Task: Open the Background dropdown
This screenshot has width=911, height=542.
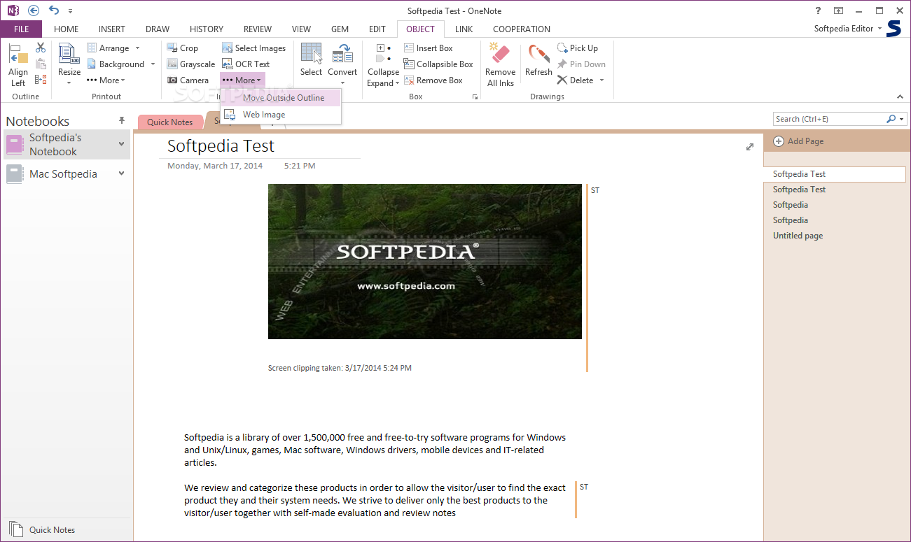Action: pos(120,64)
